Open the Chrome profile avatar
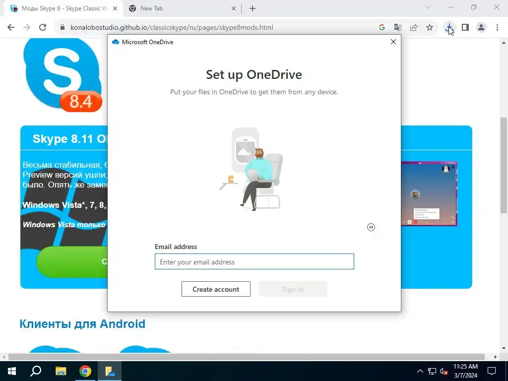The height and width of the screenshot is (381, 508). click(x=481, y=28)
